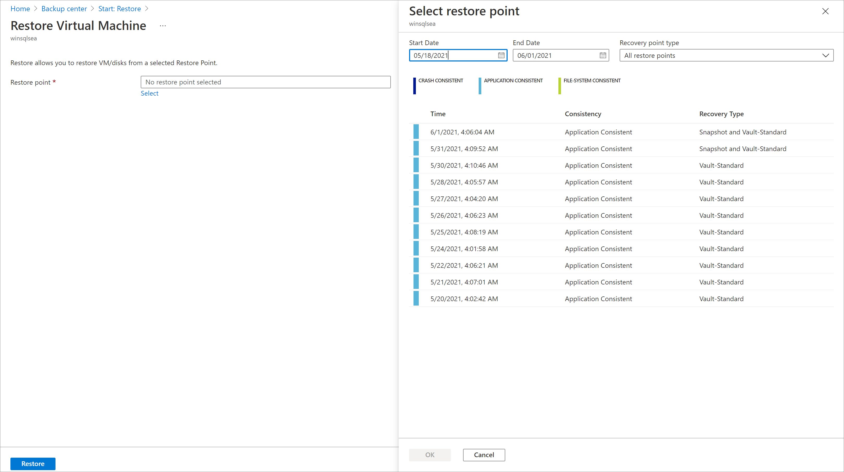The width and height of the screenshot is (844, 472).
Task: Click the Select restore point link
Action: 150,93
